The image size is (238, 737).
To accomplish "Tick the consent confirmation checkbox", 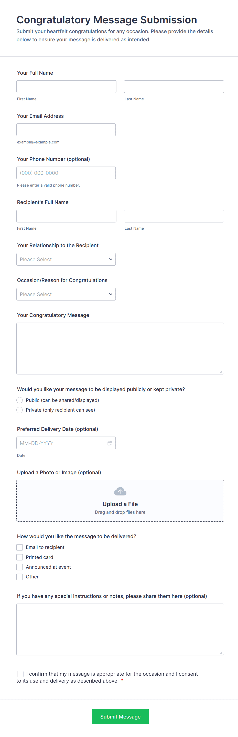I will pyautogui.click(x=20, y=674).
